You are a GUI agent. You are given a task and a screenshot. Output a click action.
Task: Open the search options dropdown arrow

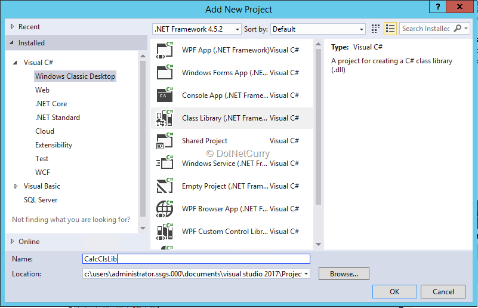click(x=466, y=29)
